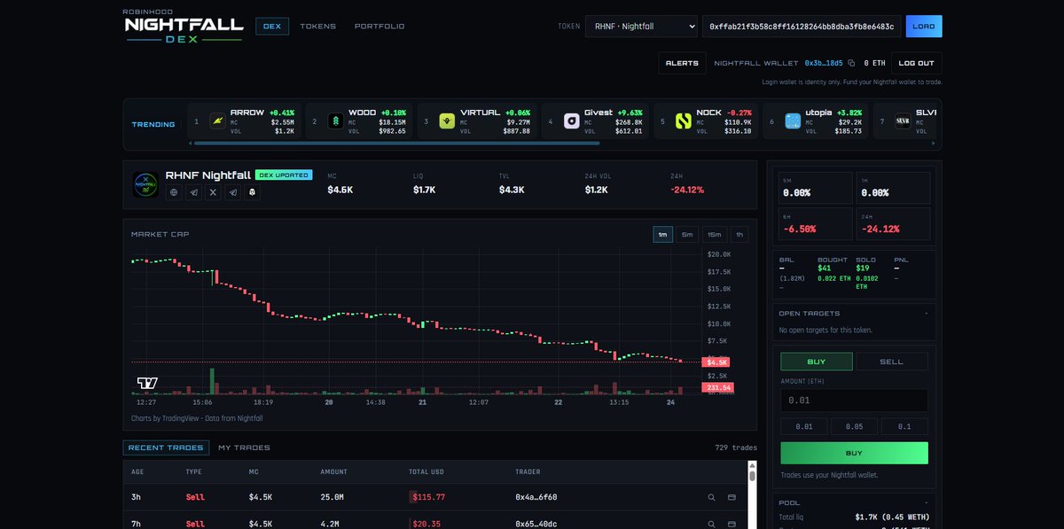
Task: Click trader address 0x65…40dc
Action: [x=536, y=524]
